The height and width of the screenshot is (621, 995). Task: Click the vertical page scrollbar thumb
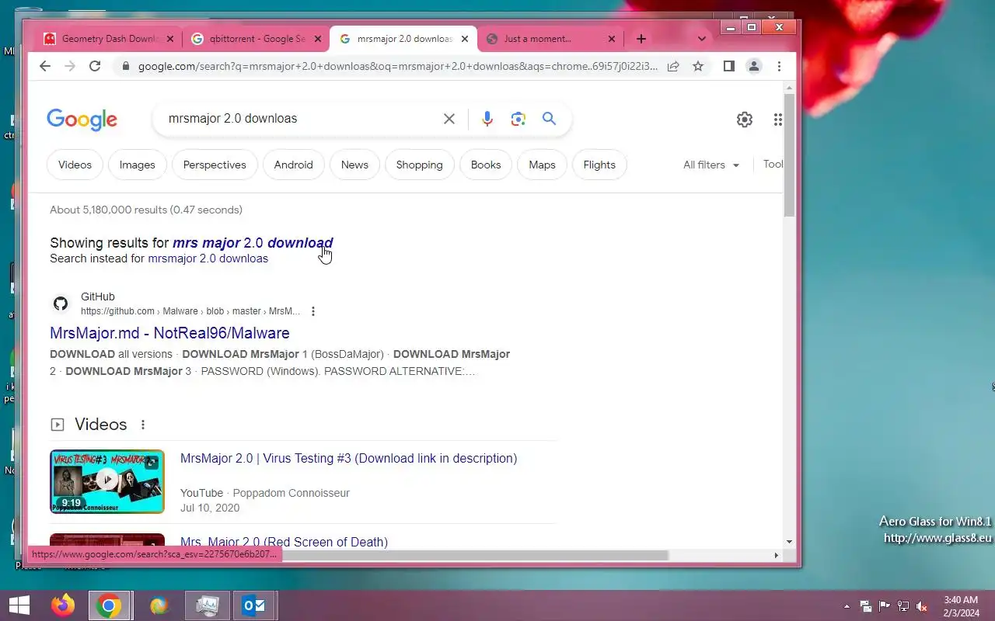[789, 155]
